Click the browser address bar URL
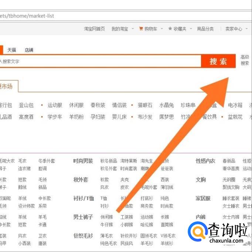The width and height of the screenshot is (252, 252). coord(27,16)
